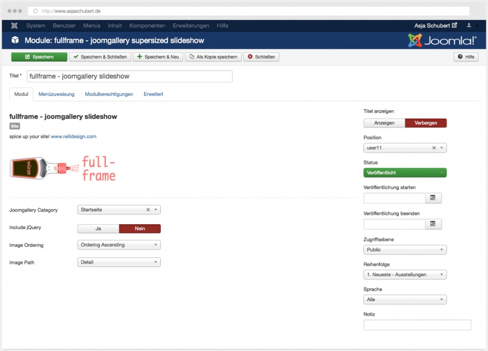Screen dimensions: 488x351
Task: Open the calendar for Veröffentlichung starten
Action: coord(433,198)
